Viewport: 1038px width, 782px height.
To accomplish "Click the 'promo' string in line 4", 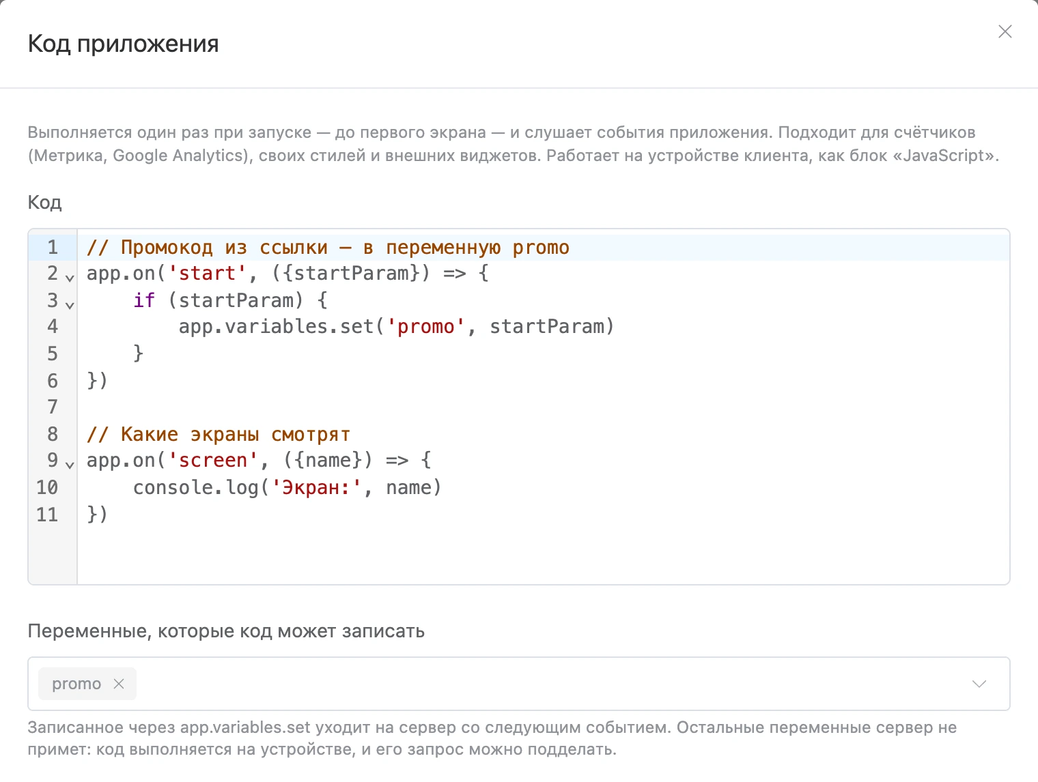I will click(426, 327).
